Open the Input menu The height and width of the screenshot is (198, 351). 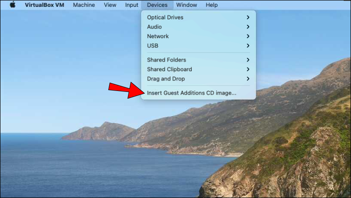click(x=132, y=5)
